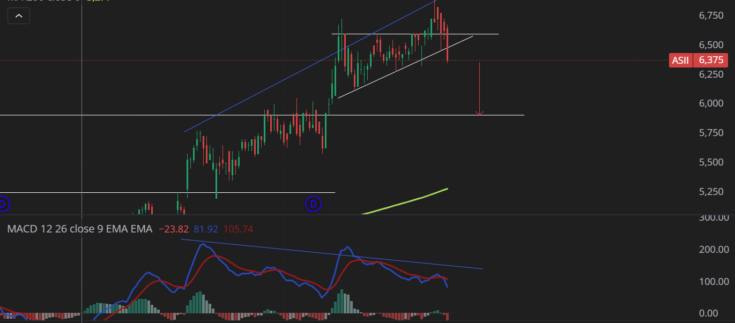
Task: Click the ASII symbol tag on the price axis
Action: click(x=680, y=61)
